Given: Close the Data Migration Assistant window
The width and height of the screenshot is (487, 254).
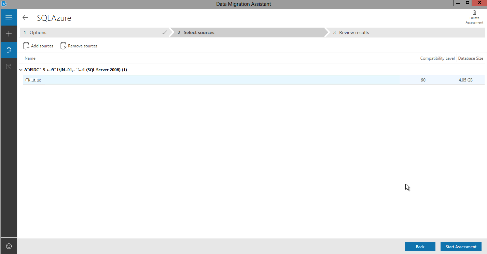Looking at the screenshot, I should click(479, 3).
